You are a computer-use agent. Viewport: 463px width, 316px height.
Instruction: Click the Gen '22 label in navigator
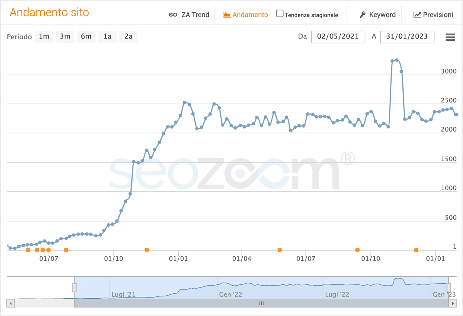231,294
